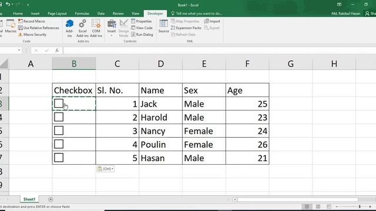The width and height of the screenshot is (376, 211).
Task: Toggle Design Mode
Action: [x=124, y=28]
